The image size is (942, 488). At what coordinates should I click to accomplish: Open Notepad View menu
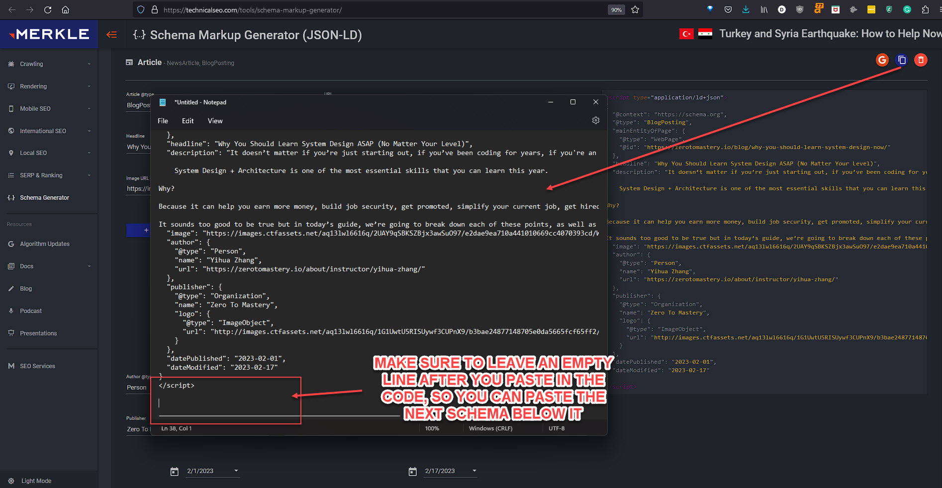(x=215, y=121)
